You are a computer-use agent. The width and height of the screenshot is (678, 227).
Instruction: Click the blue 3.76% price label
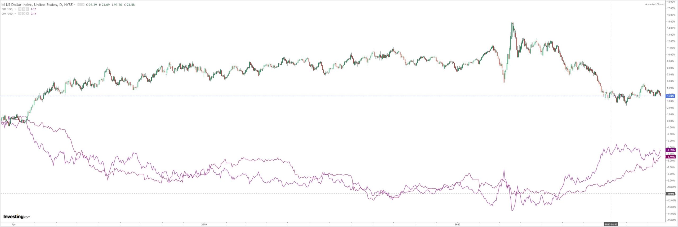coord(671,96)
